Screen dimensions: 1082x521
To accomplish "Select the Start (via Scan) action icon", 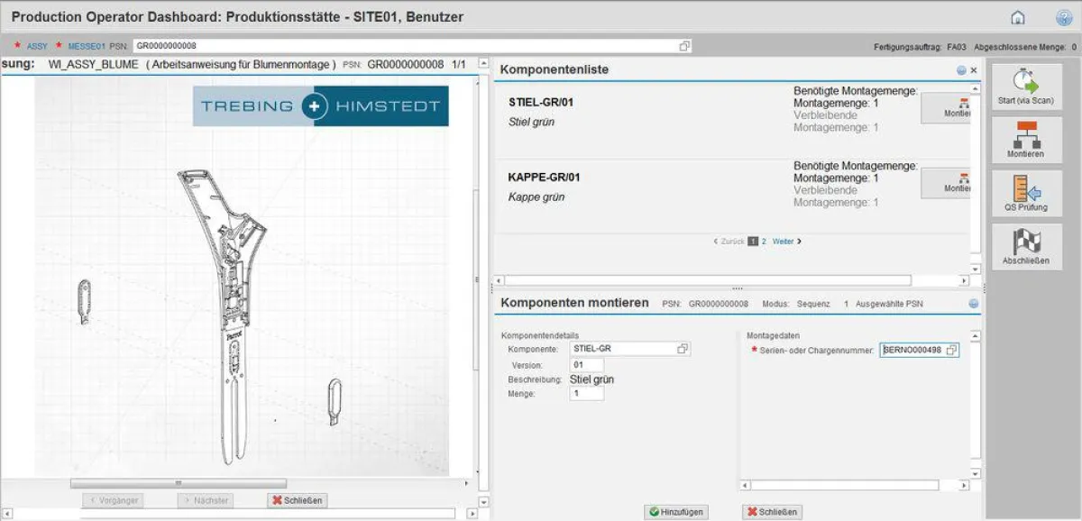I will click(x=1027, y=85).
